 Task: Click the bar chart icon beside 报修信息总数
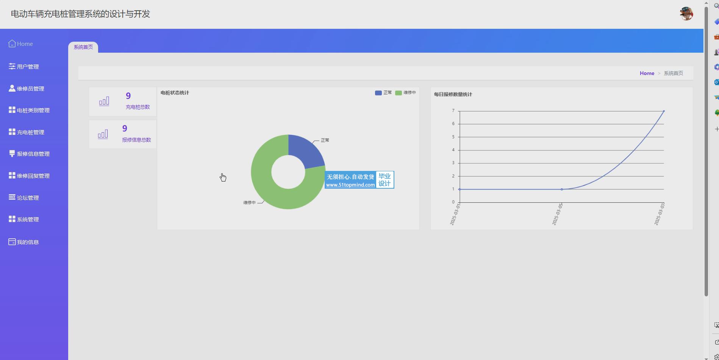pyautogui.click(x=103, y=134)
